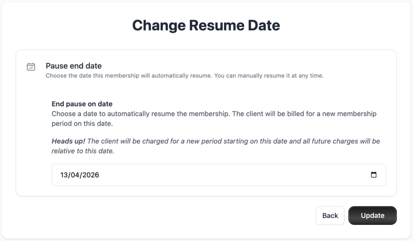Click the bold "Heads up!" text

click(68, 141)
